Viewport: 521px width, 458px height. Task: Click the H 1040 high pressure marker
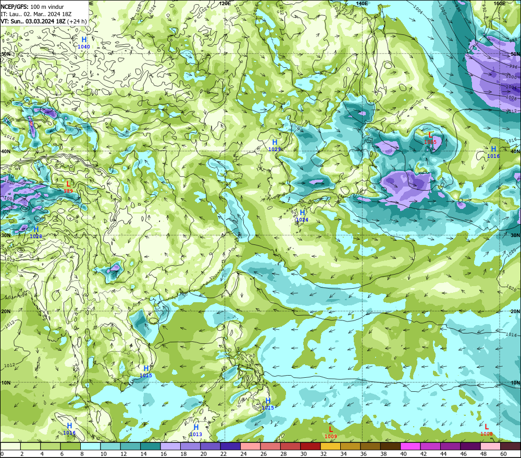84,43
